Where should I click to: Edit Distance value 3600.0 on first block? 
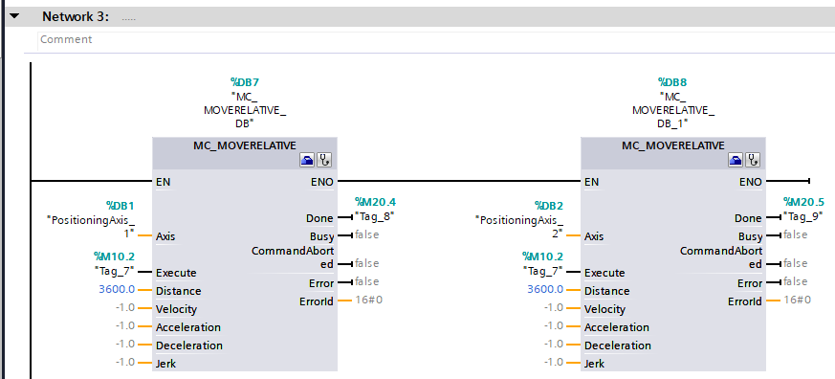[117, 289]
